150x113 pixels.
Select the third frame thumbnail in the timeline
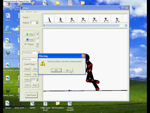[x=72, y=19]
